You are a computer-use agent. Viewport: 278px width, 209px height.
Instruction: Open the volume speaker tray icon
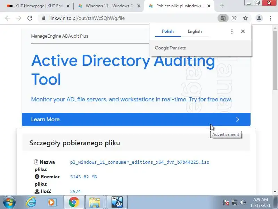[243, 202]
